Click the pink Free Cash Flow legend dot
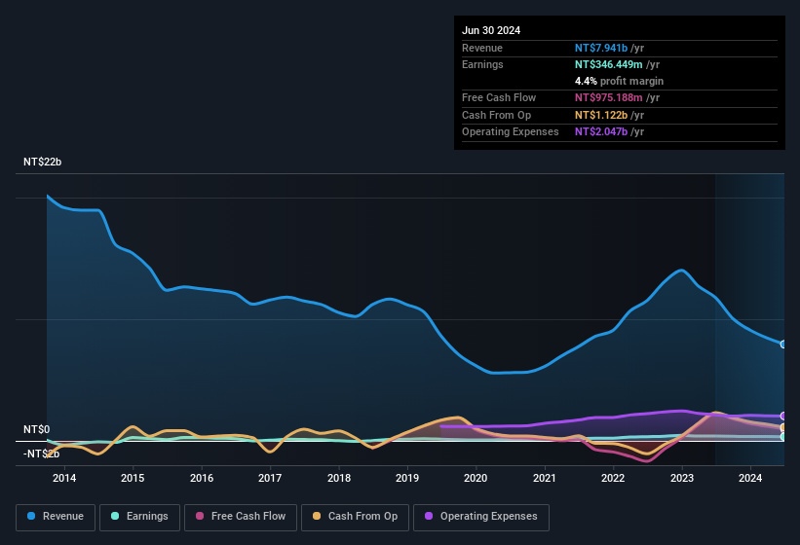Image resolution: width=800 pixels, height=545 pixels. tap(200, 516)
